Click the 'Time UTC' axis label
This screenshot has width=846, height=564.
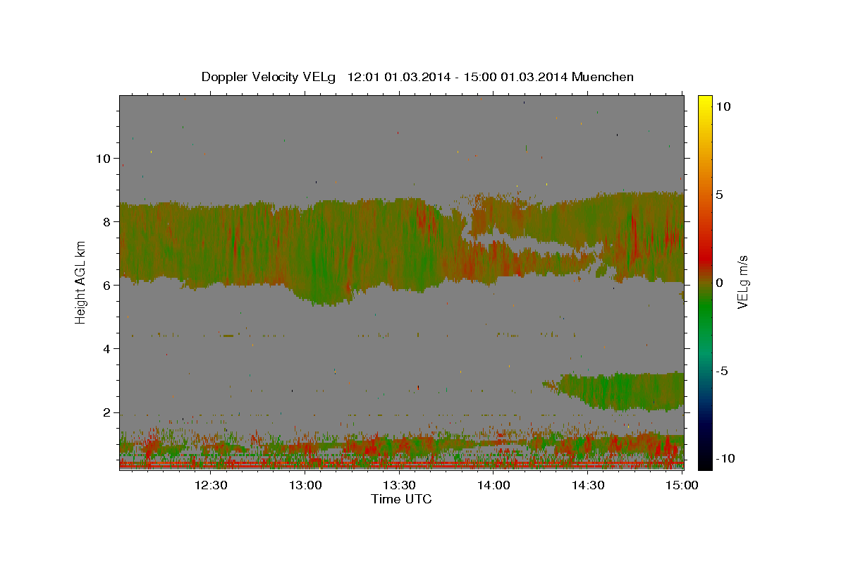401,499
